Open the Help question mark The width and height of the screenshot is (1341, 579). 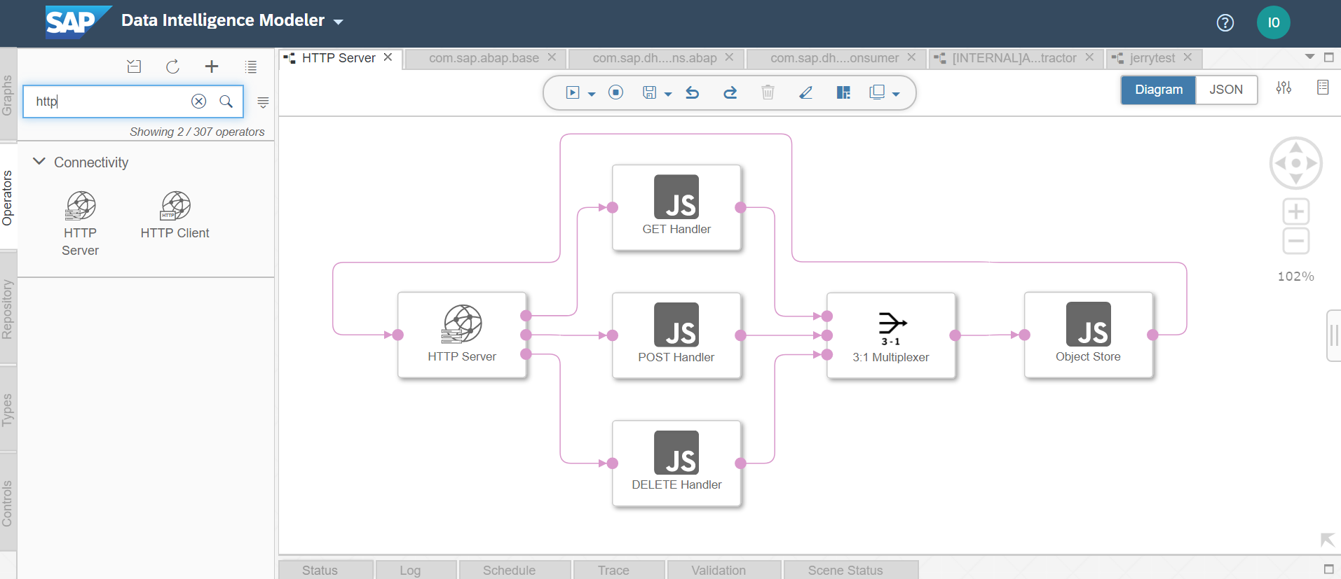coord(1225,22)
